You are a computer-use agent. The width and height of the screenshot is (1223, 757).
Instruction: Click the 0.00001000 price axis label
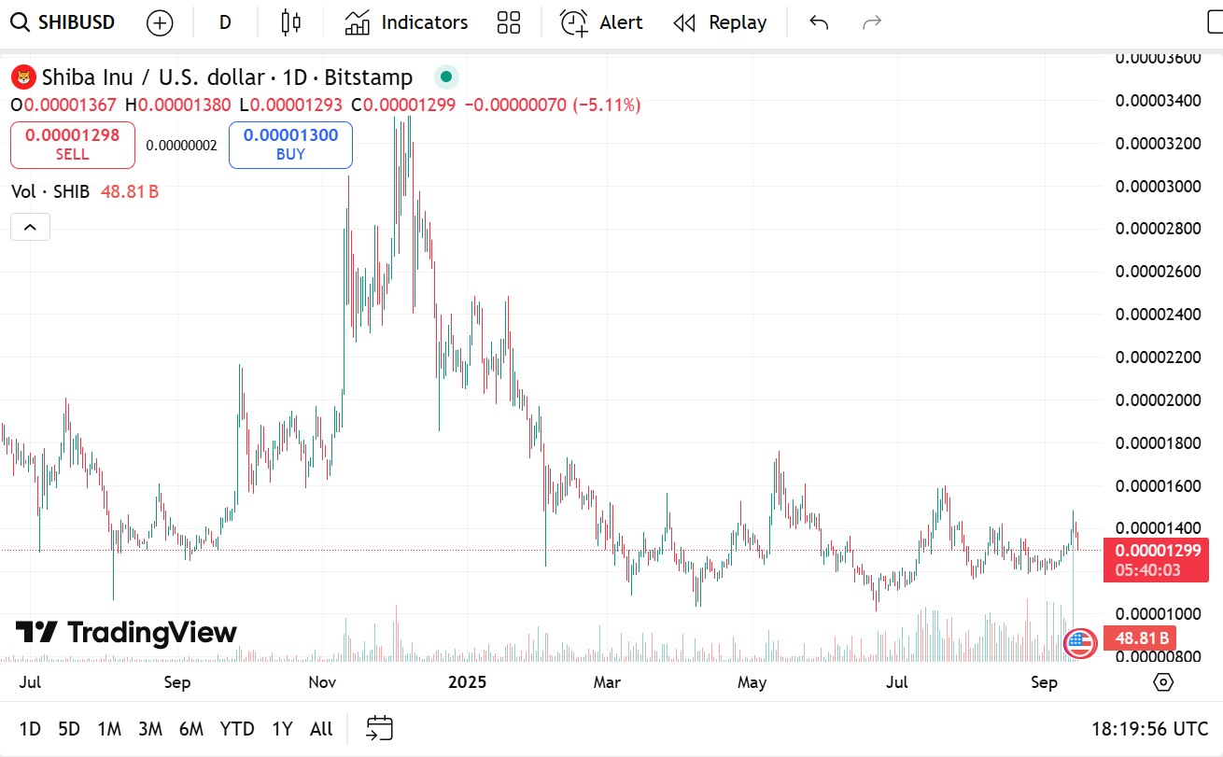point(1159,614)
